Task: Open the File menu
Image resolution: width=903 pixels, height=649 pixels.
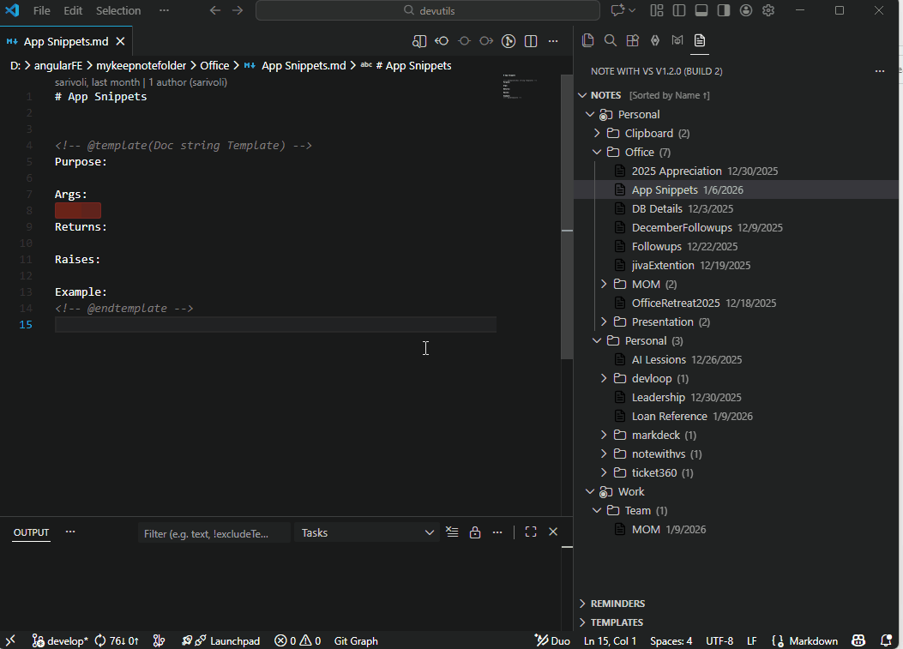Action: click(x=41, y=10)
